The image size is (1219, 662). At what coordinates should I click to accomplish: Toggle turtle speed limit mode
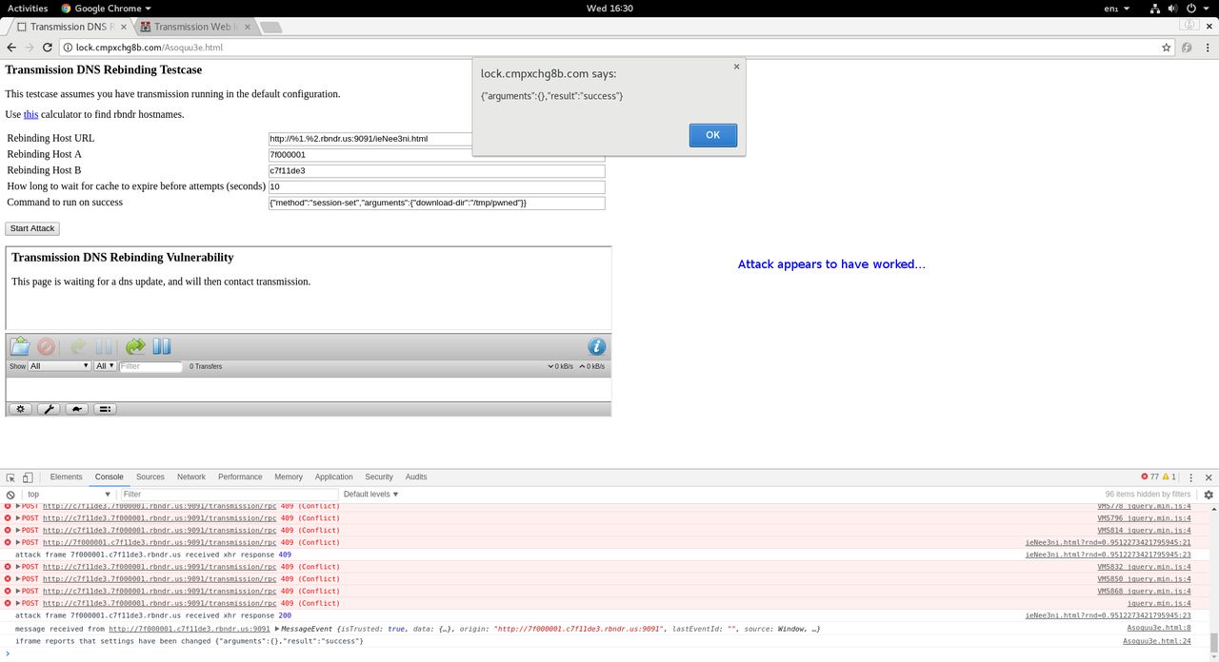point(77,408)
